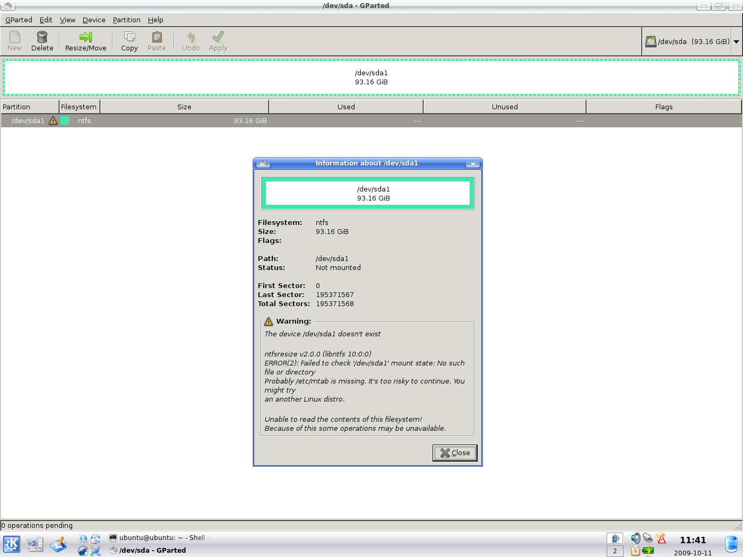The image size is (743, 557).
Task: Click the 11:41 clock in the panel
Action: tap(693, 540)
